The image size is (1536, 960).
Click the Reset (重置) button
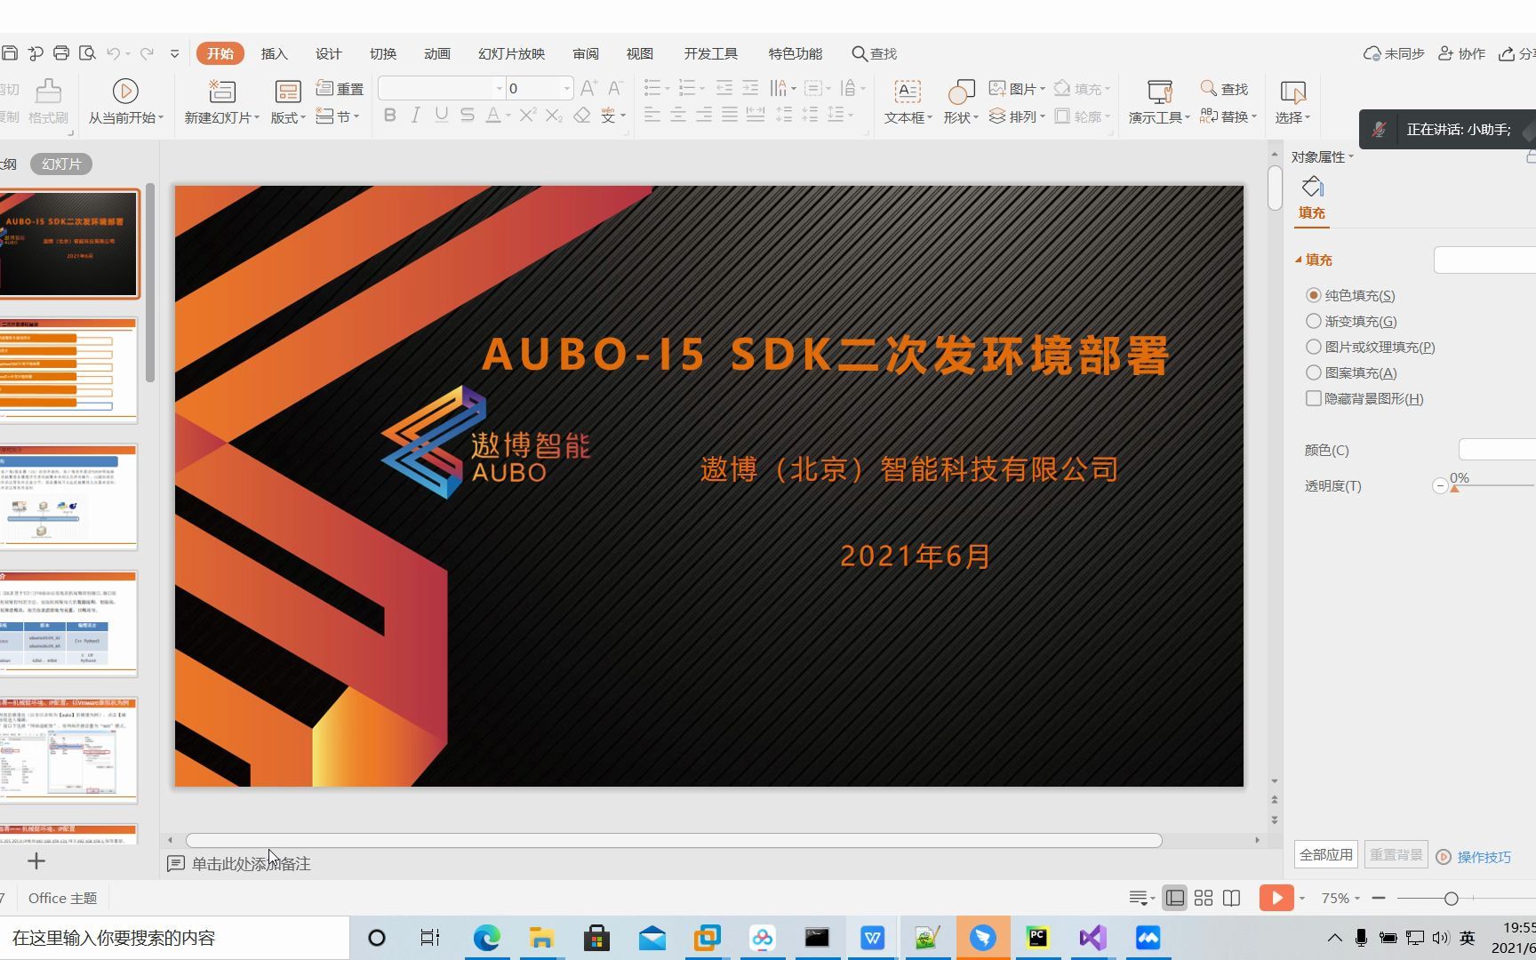pyautogui.click(x=340, y=89)
